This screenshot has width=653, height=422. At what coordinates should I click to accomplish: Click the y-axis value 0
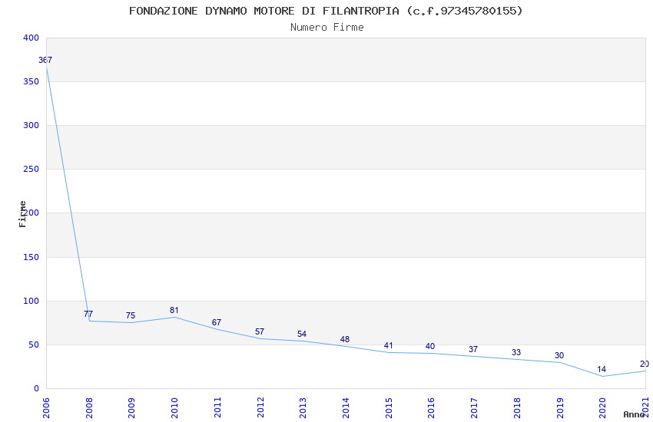pos(37,388)
